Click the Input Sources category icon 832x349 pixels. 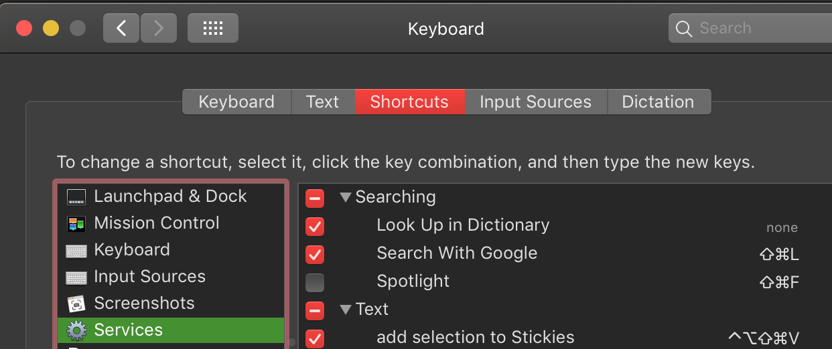(x=76, y=277)
